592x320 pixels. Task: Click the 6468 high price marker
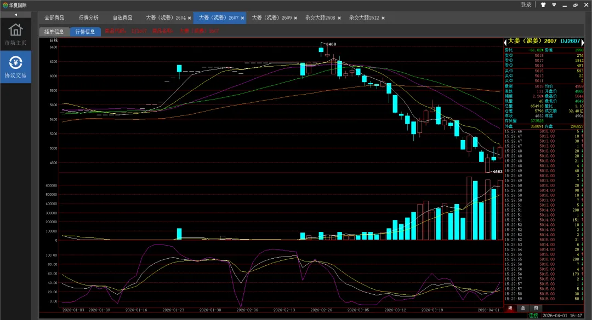(x=331, y=44)
